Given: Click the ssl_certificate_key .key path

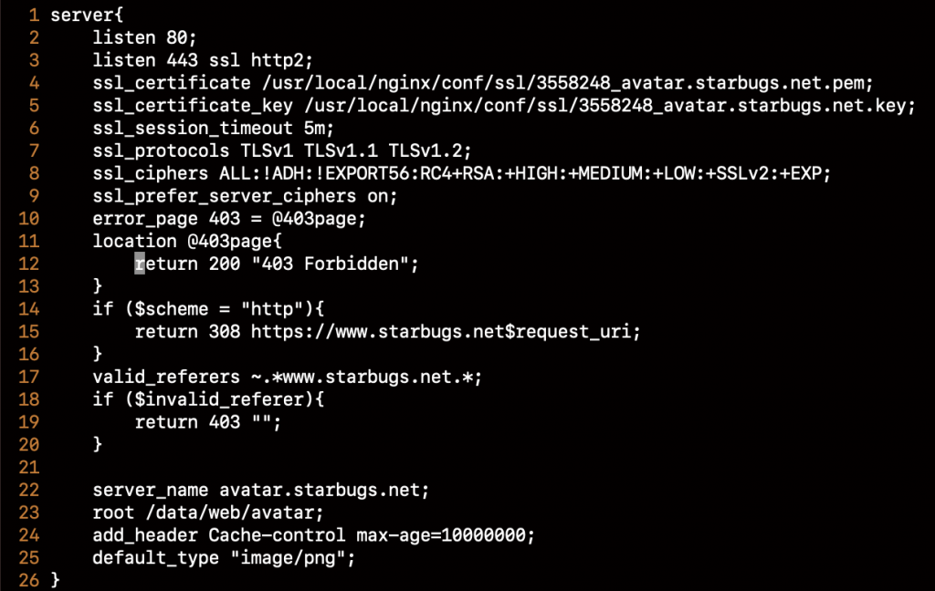Looking at the screenshot, I should [610, 106].
